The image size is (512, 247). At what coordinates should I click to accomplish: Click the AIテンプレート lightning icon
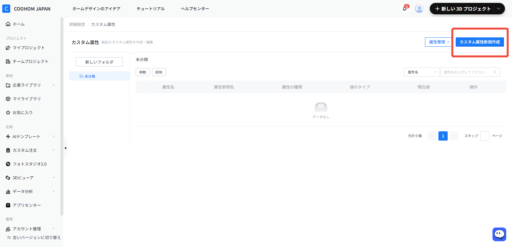(8, 136)
